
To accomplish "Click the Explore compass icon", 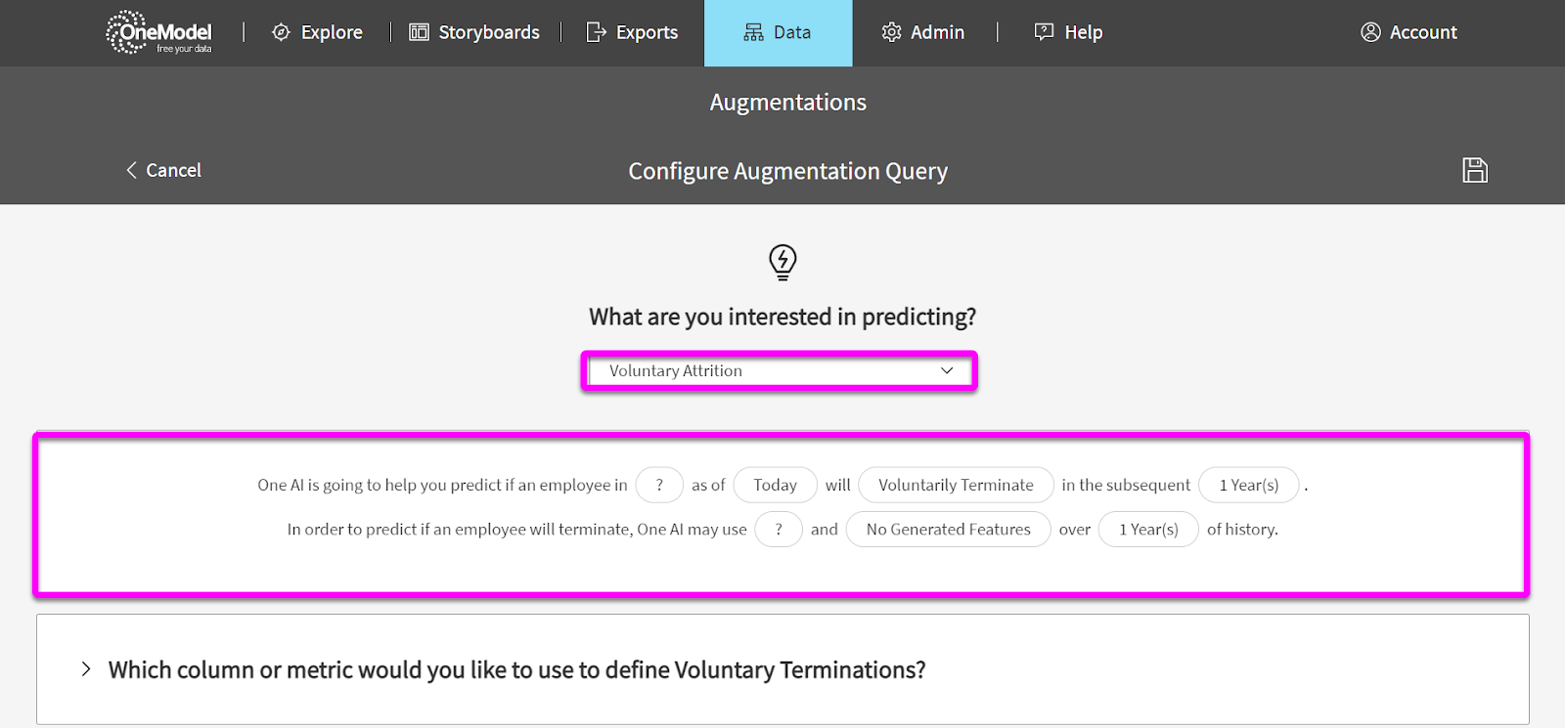I will [281, 32].
